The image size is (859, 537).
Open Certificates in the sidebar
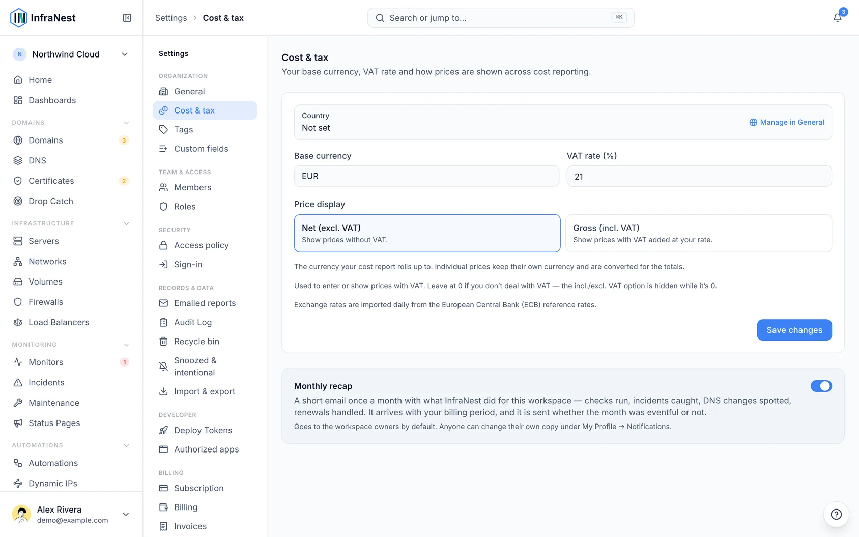point(71,181)
